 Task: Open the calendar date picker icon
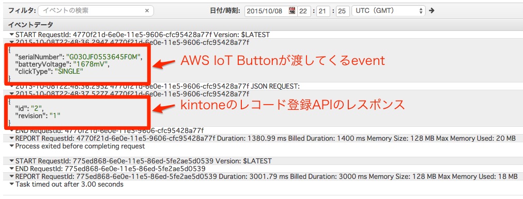coord(292,11)
